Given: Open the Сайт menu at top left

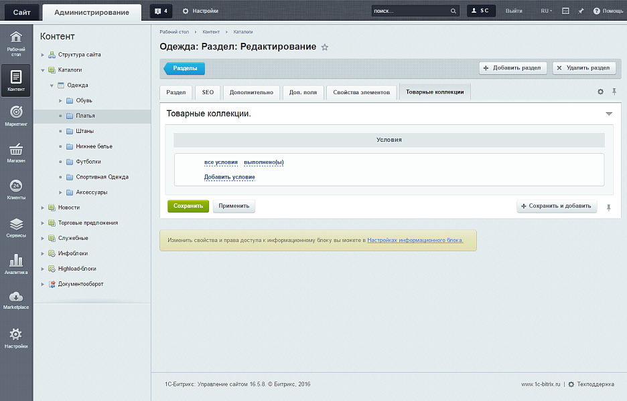Looking at the screenshot, I should 21,11.
